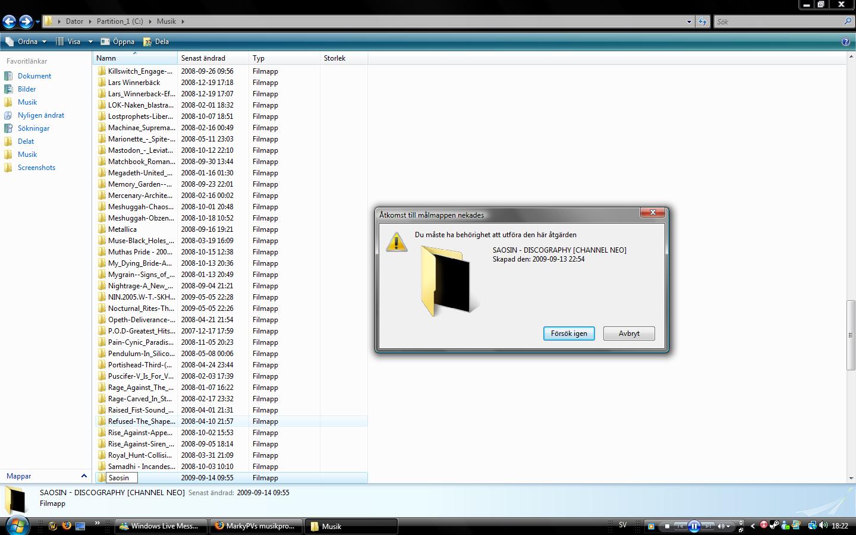
Task: Refresh the Musik folder view
Action: [703, 21]
